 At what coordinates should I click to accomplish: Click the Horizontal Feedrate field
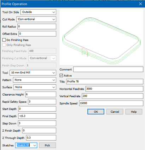tap(114, 89)
